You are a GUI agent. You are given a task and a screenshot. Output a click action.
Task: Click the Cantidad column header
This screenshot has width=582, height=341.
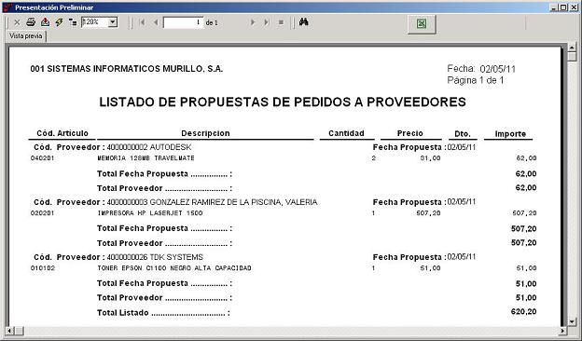(x=346, y=133)
